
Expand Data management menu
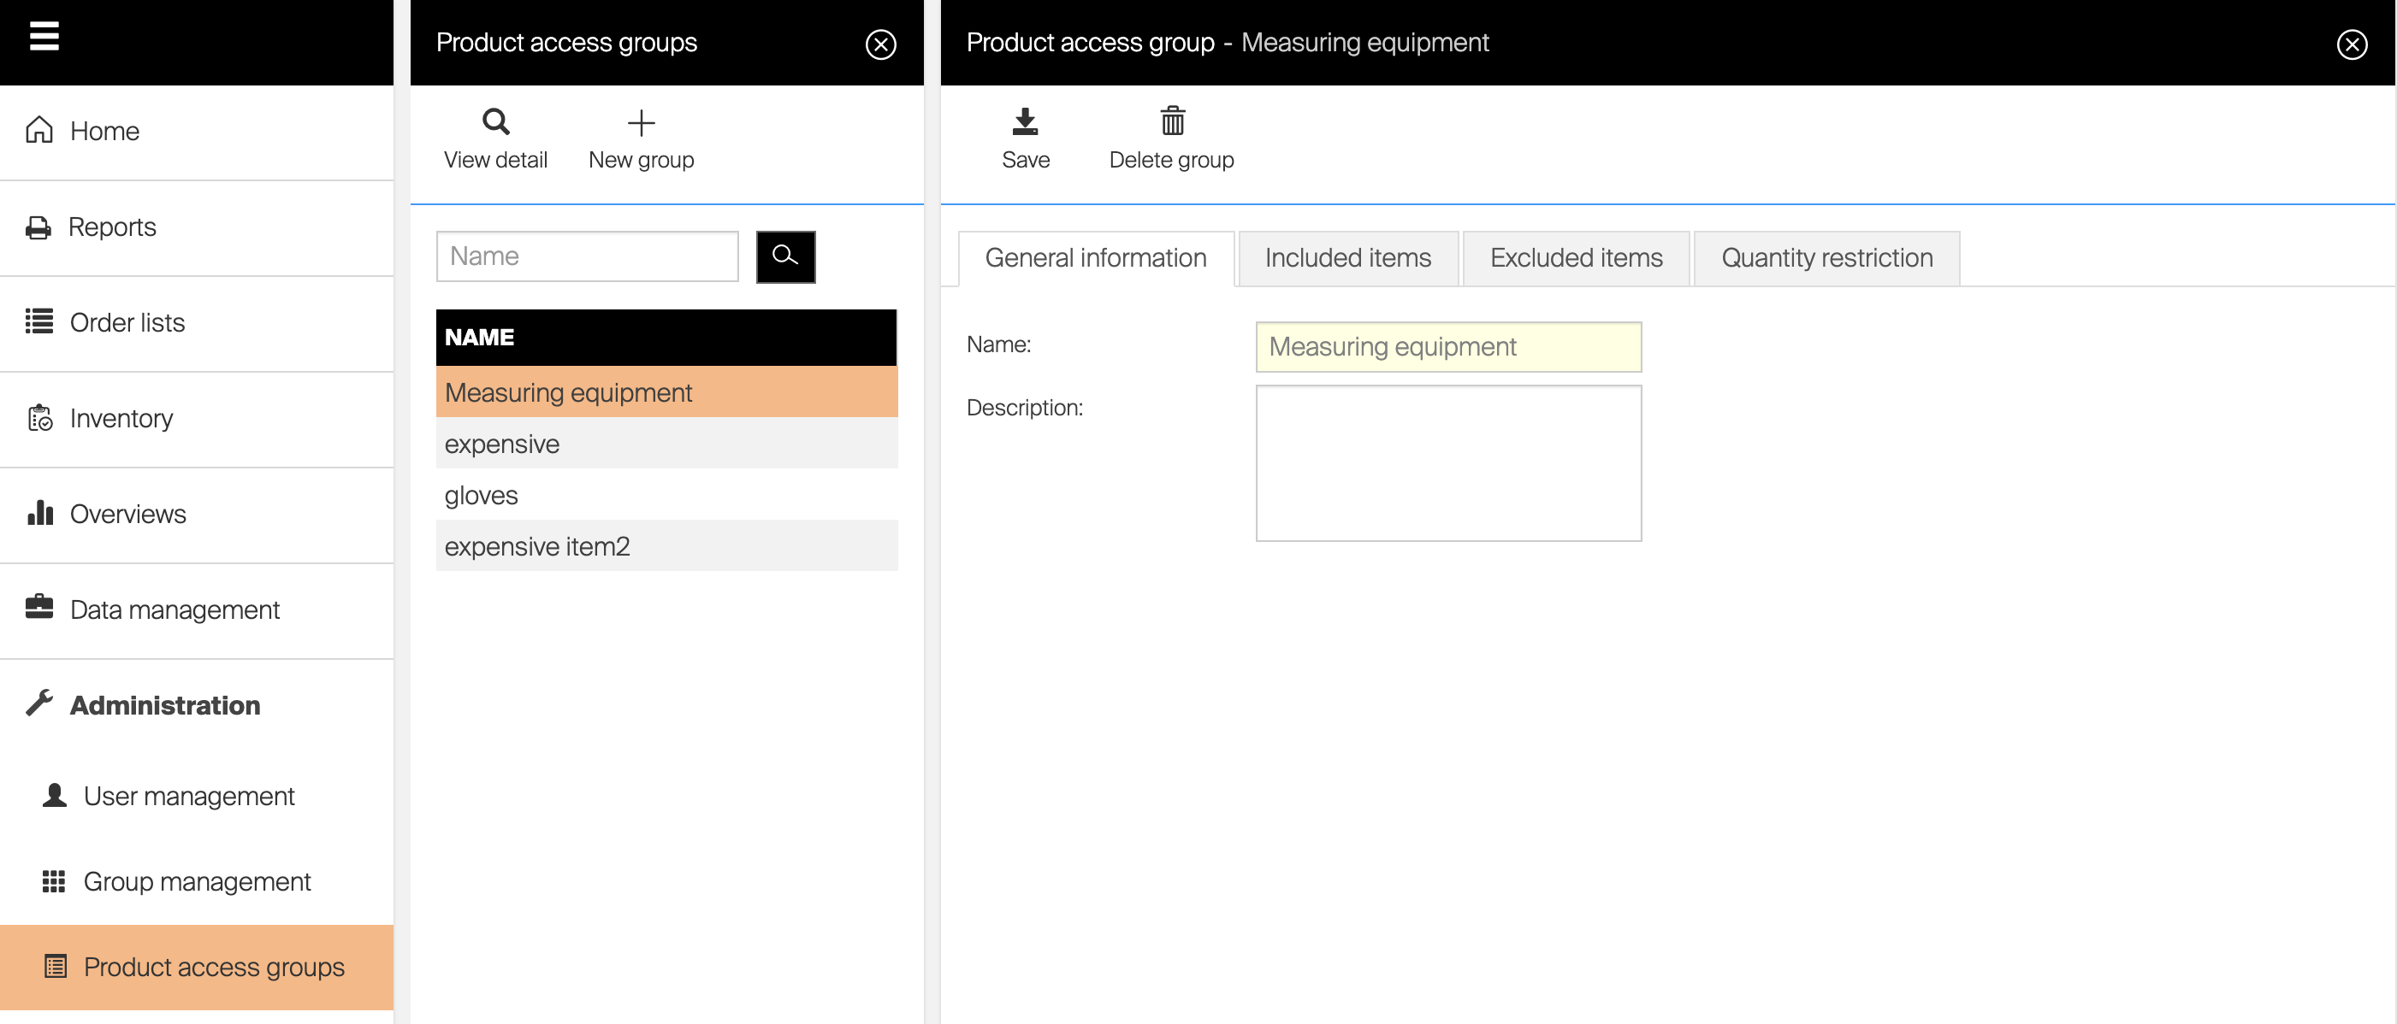click(174, 610)
